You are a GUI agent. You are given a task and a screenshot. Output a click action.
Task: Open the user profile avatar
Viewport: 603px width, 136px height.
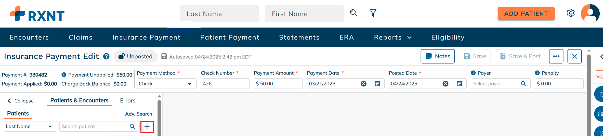(590, 14)
